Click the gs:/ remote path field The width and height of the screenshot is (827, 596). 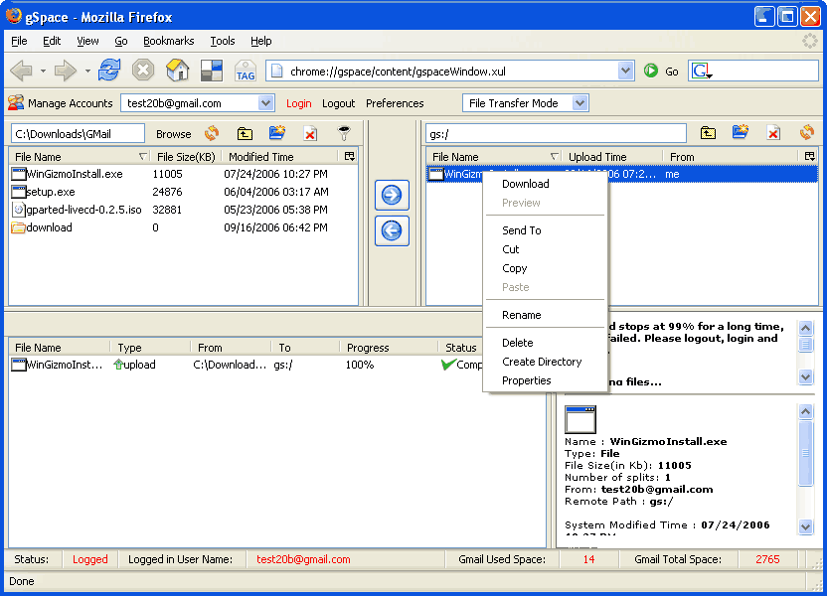[556, 134]
